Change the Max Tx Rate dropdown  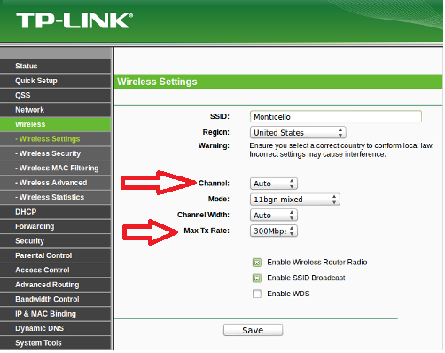click(274, 231)
